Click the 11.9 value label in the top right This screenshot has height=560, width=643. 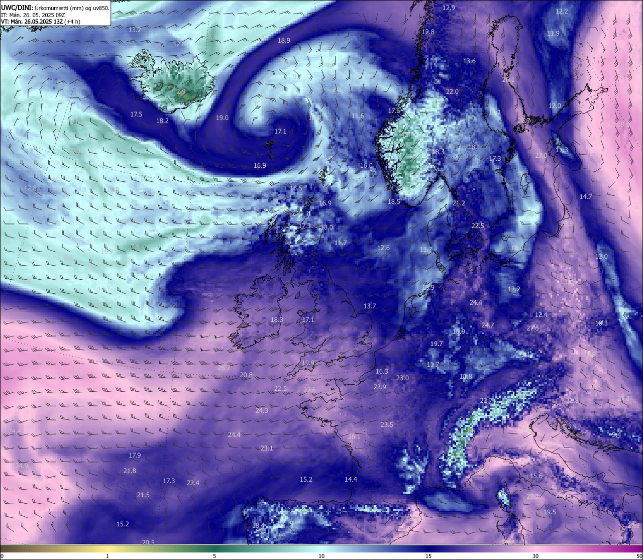553,34
